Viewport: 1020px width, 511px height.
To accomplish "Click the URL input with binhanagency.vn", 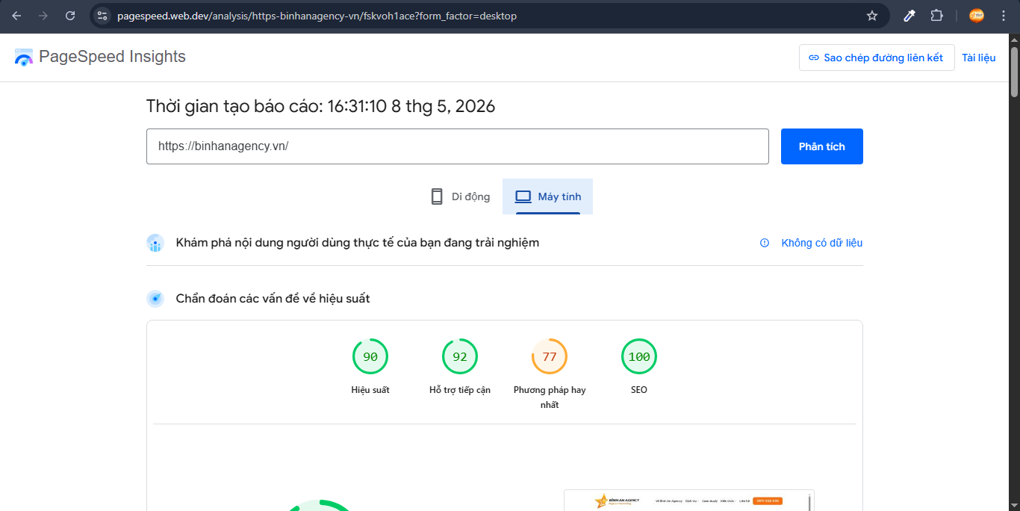I will click(457, 146).
